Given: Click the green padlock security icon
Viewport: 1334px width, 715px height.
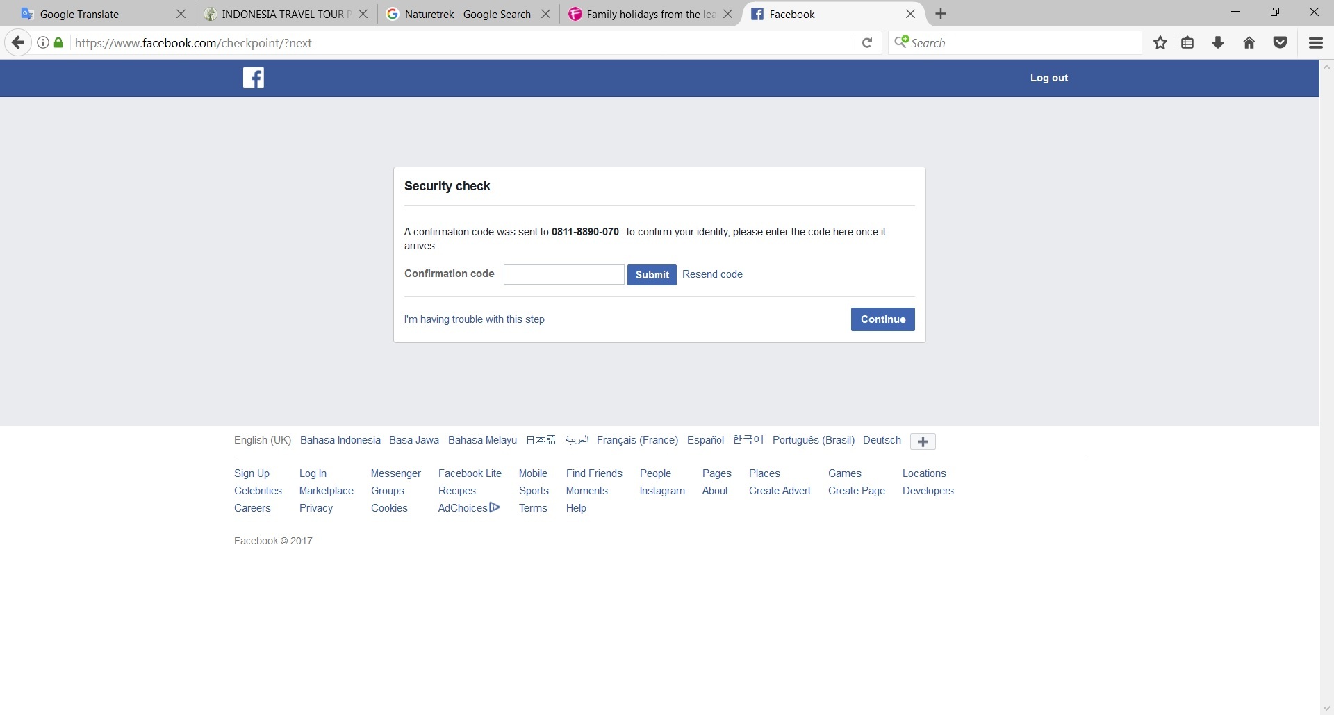Looking at the screenshot, I should (x=58, y=43).
